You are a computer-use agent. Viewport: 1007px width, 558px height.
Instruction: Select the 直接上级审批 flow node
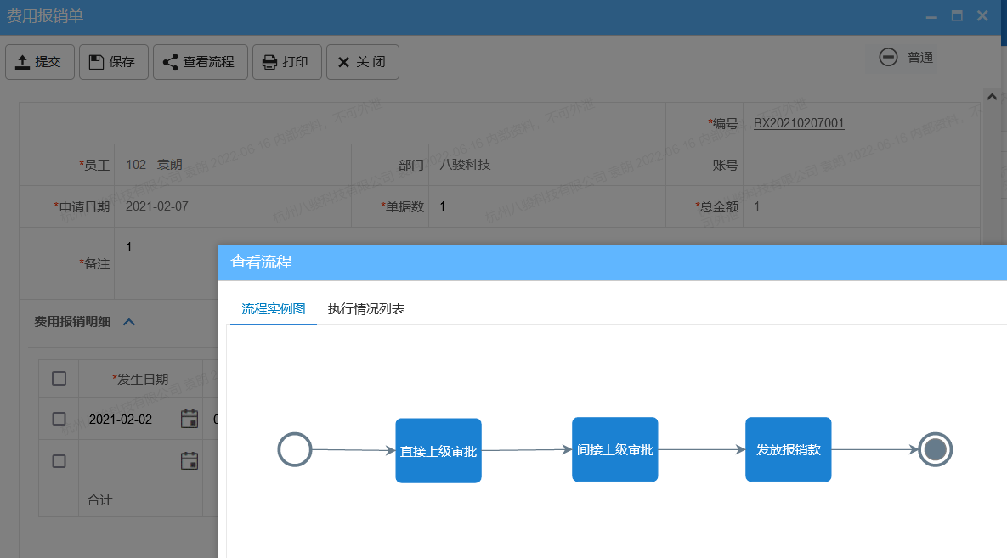click(x=438, y=449)
